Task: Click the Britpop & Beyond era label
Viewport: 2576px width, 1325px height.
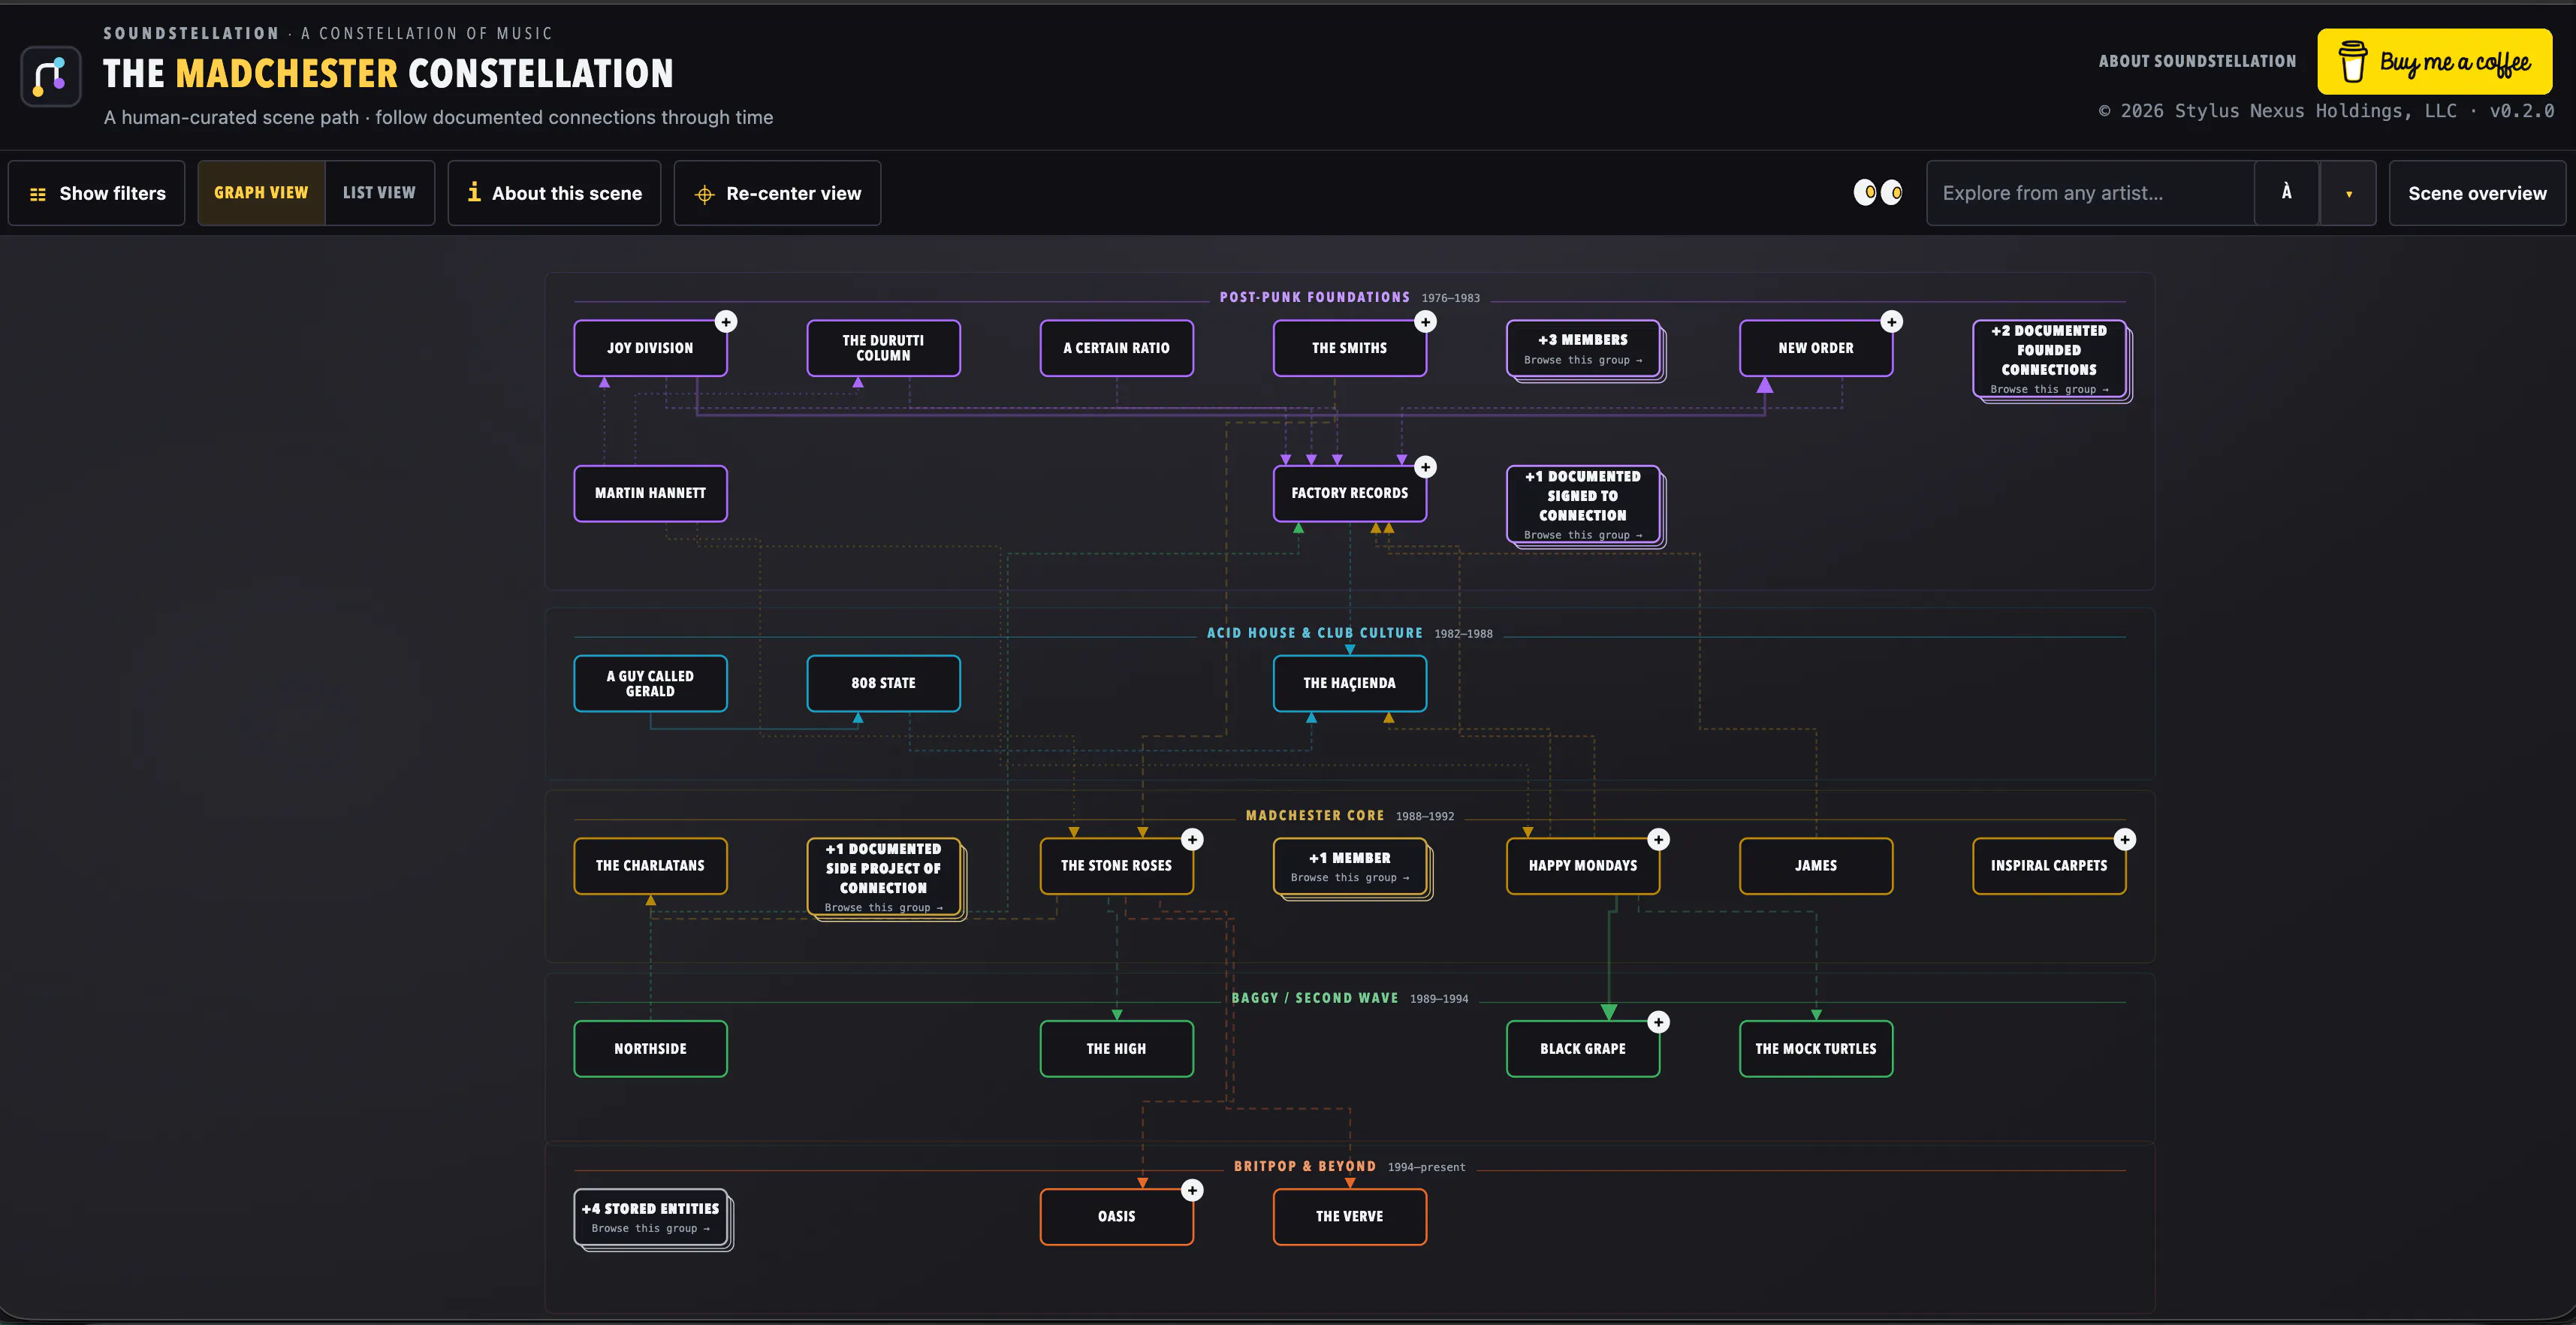Action: [1304, 1166]
